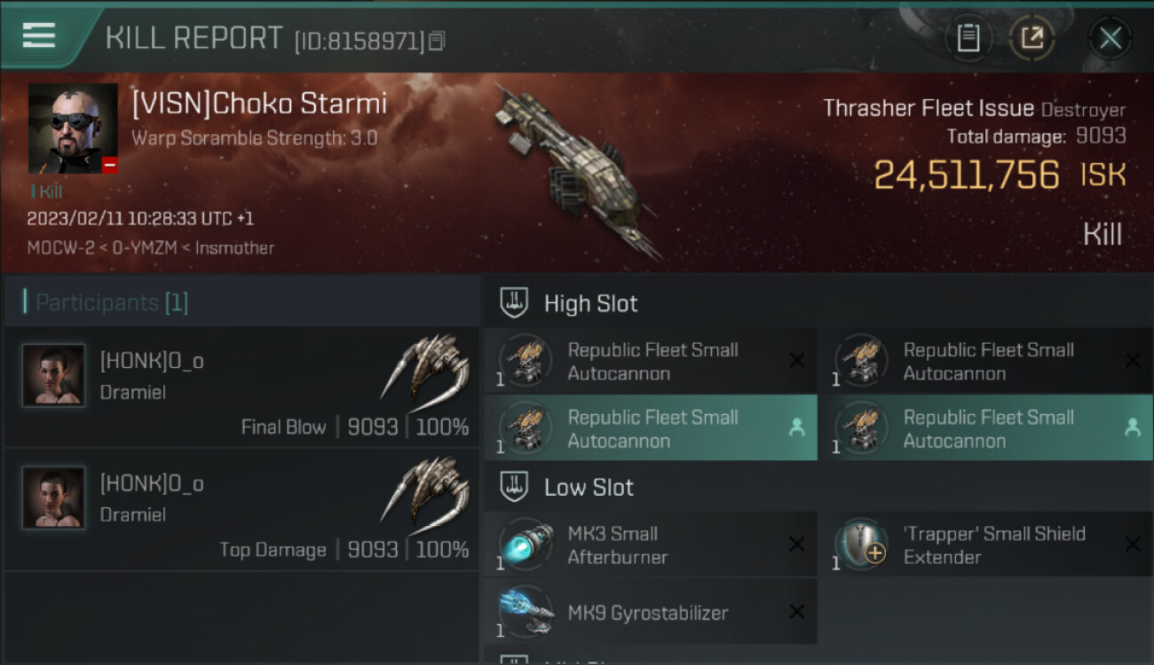Click the clipboard icon in the header
Viewport: 1154px width, 665px height.
[x=968, y=38]
